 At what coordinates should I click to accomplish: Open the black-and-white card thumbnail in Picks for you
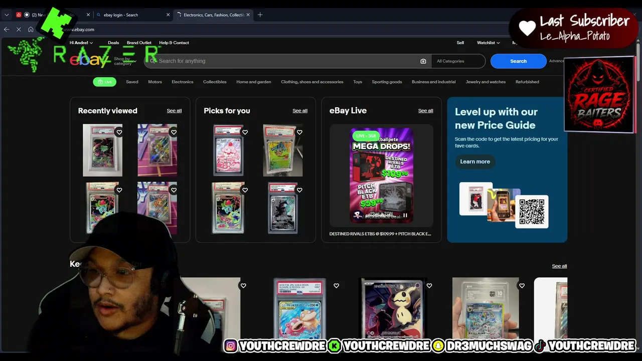(x=283, y=208)
